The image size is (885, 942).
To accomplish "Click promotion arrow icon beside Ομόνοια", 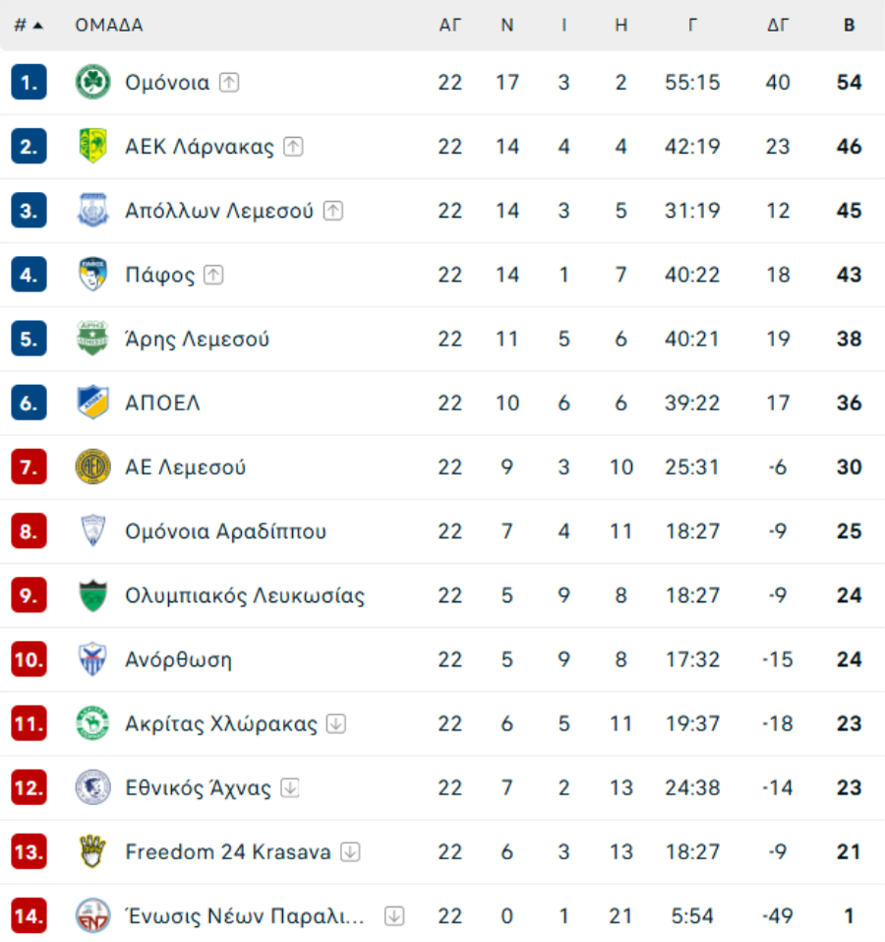I will tap(229, 83).
